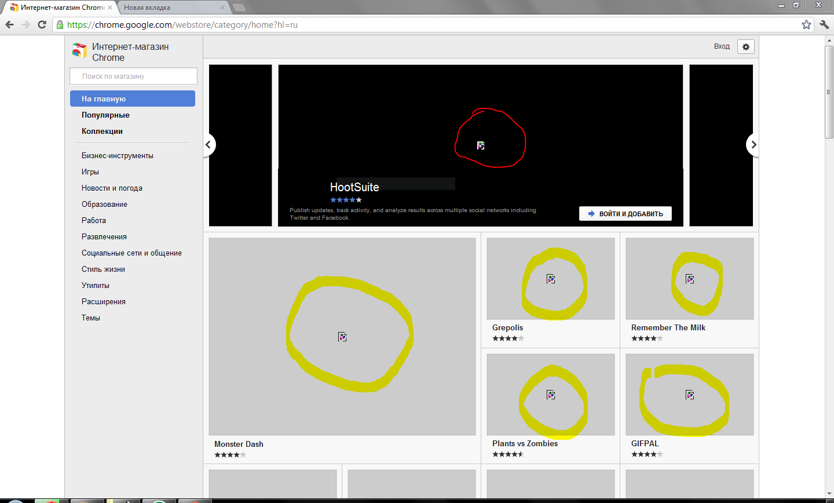834x503 pixels.
Task: Click the Вход sign-in link
Action: click(x=722, y=46)
